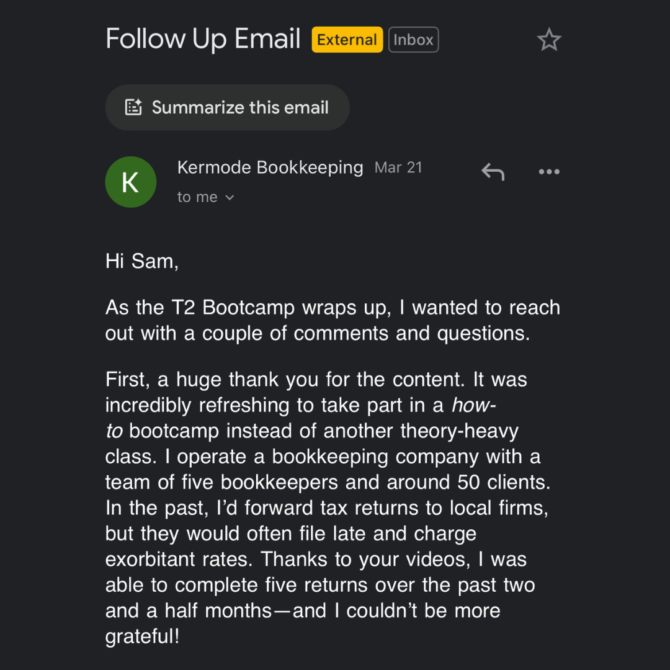
Task: Click the reply arrow icon
Action: (x=493, y=172)
